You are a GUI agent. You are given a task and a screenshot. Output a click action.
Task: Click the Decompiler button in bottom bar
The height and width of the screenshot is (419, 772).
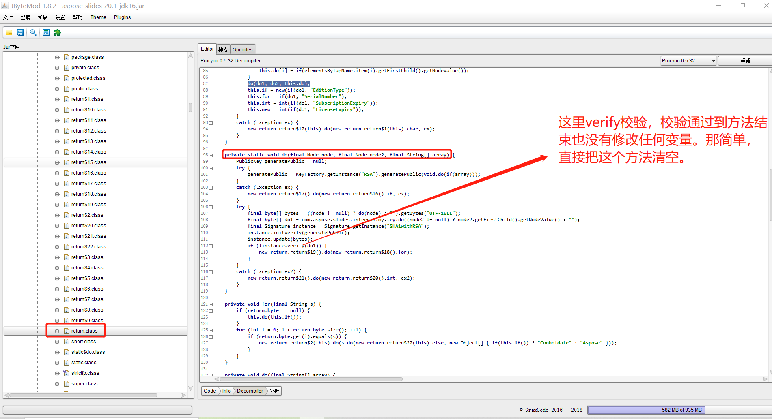250,391
